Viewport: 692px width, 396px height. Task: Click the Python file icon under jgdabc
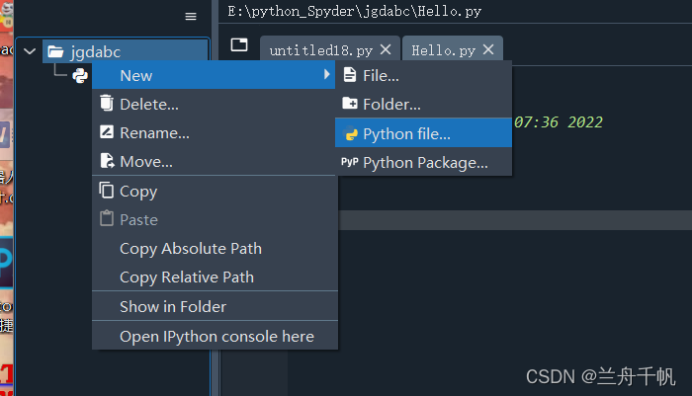pos(80,75)
